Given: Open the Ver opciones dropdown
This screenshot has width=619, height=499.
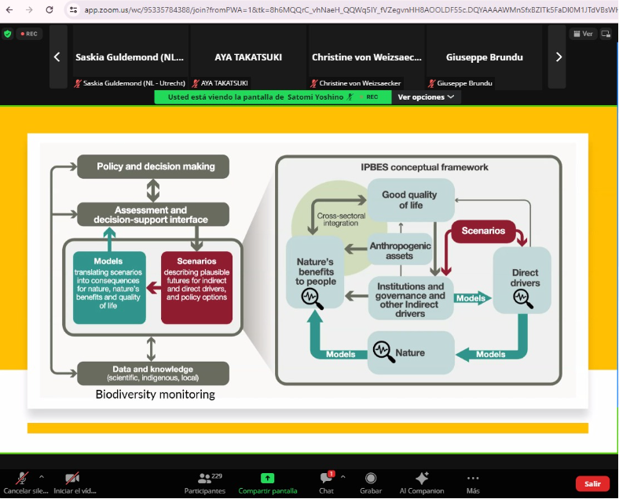Looking at the screenshot, I should (427, 97).
